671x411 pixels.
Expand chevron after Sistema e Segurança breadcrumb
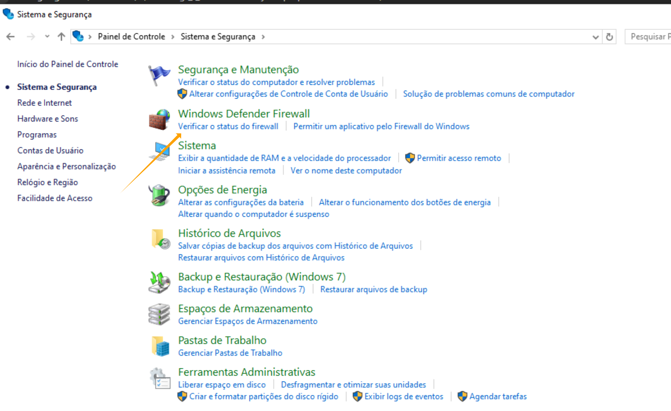coord(263,37)
